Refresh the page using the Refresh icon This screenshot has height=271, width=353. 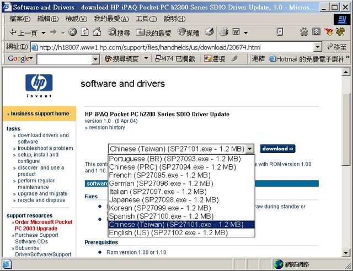click(x=84, y=32)
